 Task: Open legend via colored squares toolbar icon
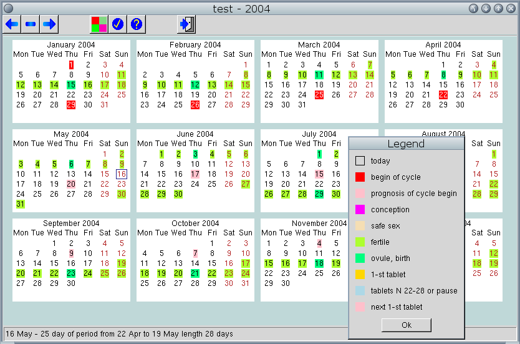(99, 24)
